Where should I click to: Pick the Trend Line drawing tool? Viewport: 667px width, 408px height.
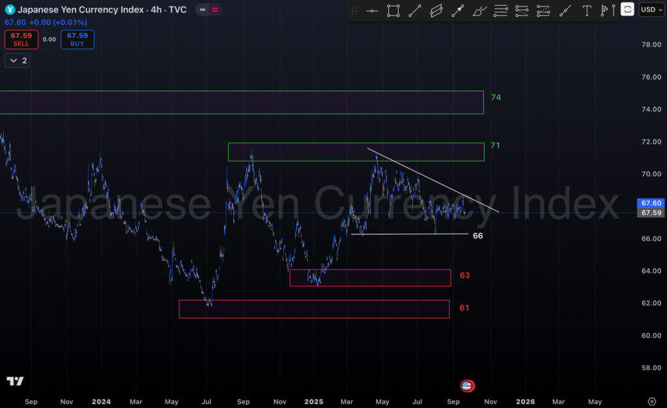[415, 10]
